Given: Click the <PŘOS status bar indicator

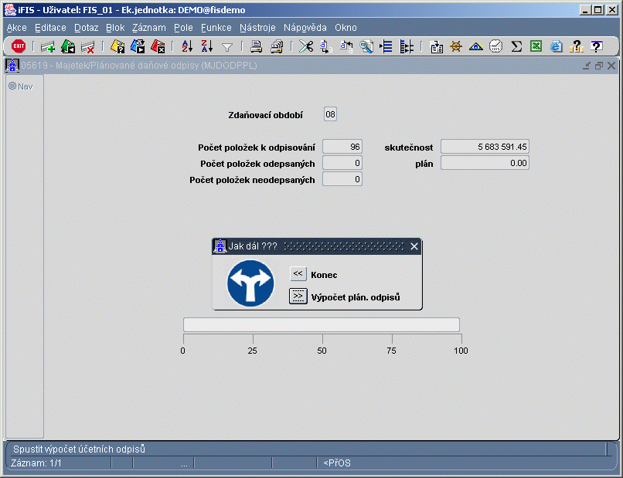Looking at the screenshot, I should (x=337, y=463).
